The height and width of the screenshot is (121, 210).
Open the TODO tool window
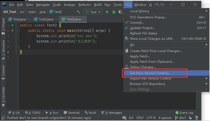(x=33, y=113)
